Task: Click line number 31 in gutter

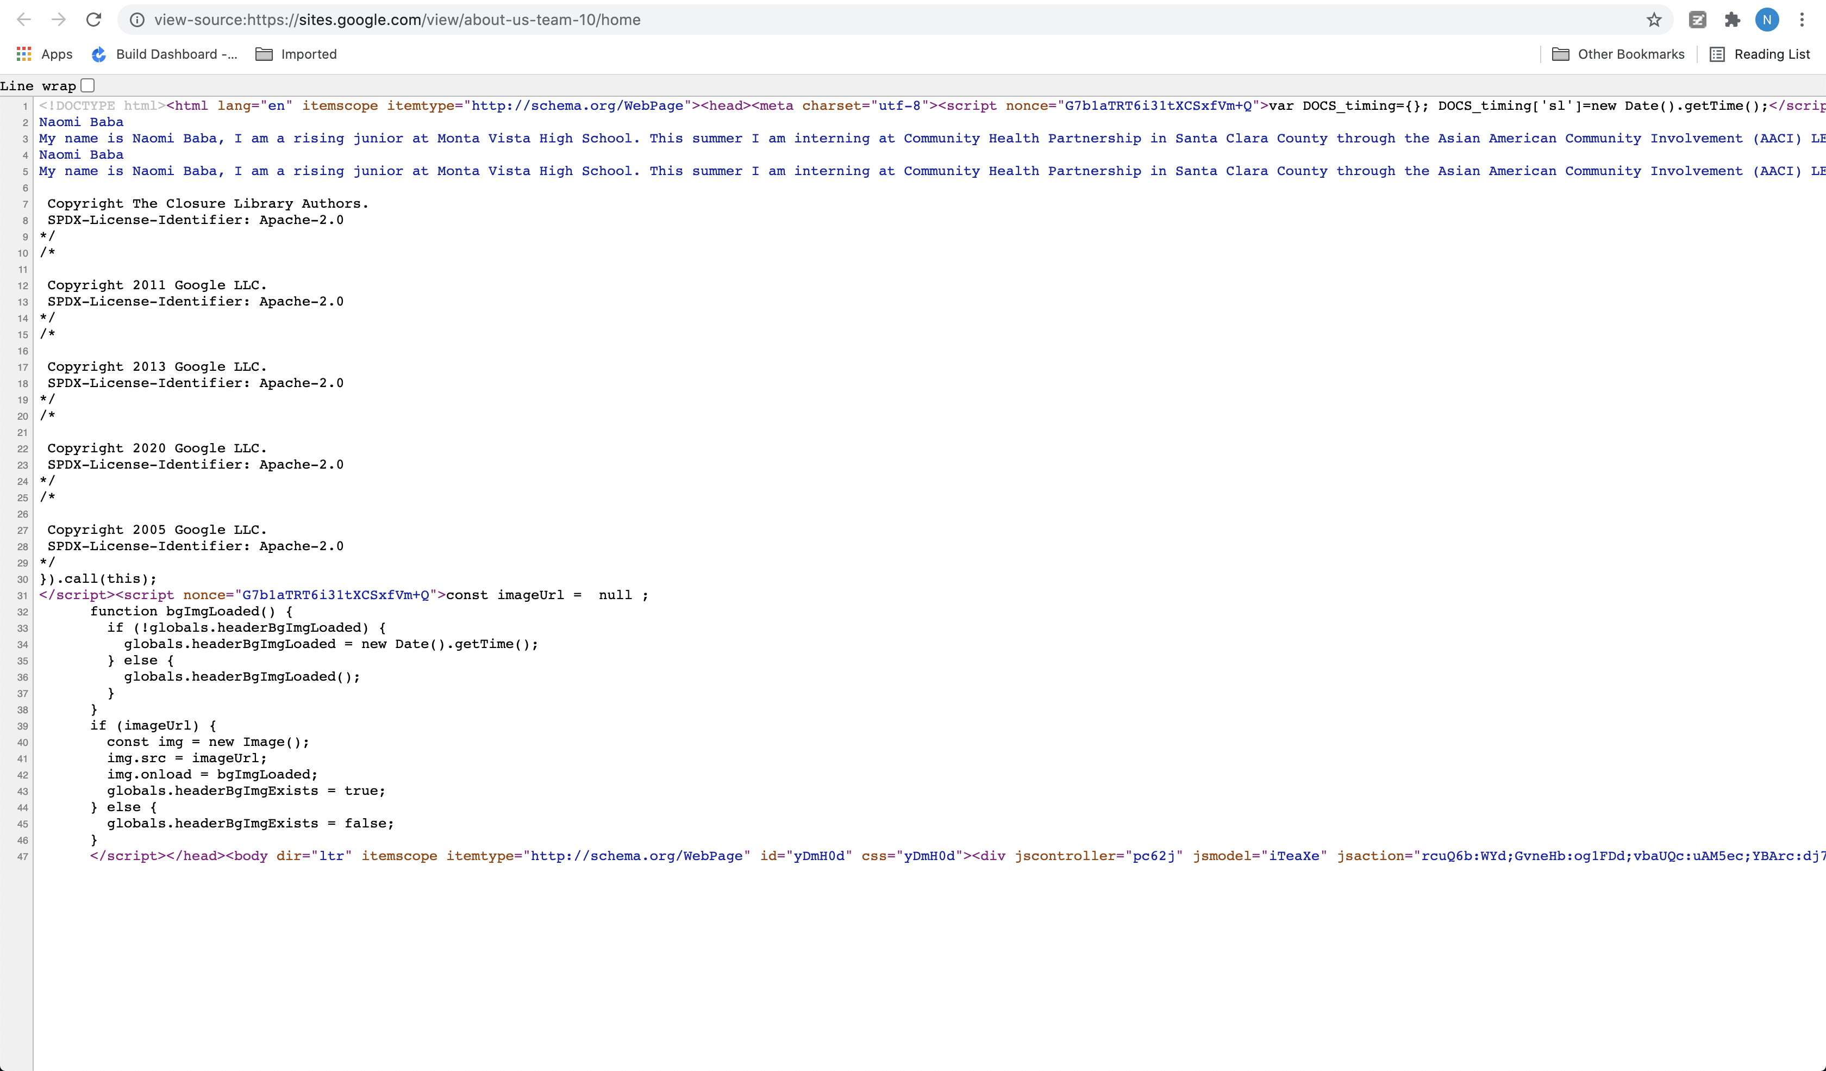Action: tap(22, 596)
